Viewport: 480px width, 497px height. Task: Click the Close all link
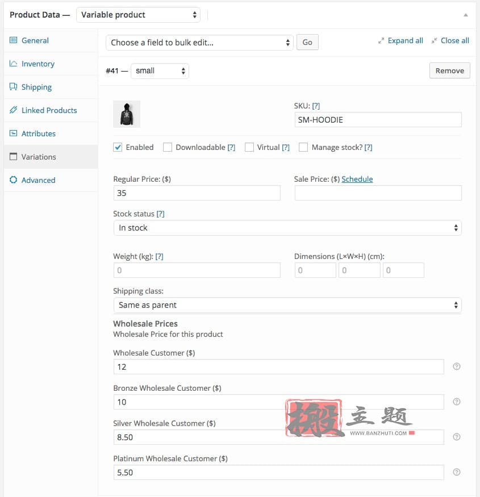454,40
